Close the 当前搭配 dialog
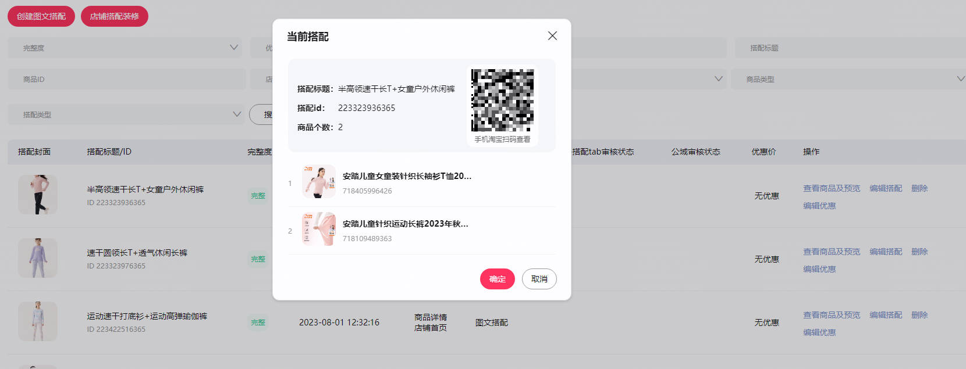Screen dimensions: 966x369 pos(552,36)
